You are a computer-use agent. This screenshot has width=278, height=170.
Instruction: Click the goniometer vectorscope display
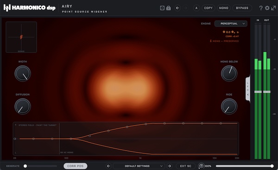tap(21, 37)
